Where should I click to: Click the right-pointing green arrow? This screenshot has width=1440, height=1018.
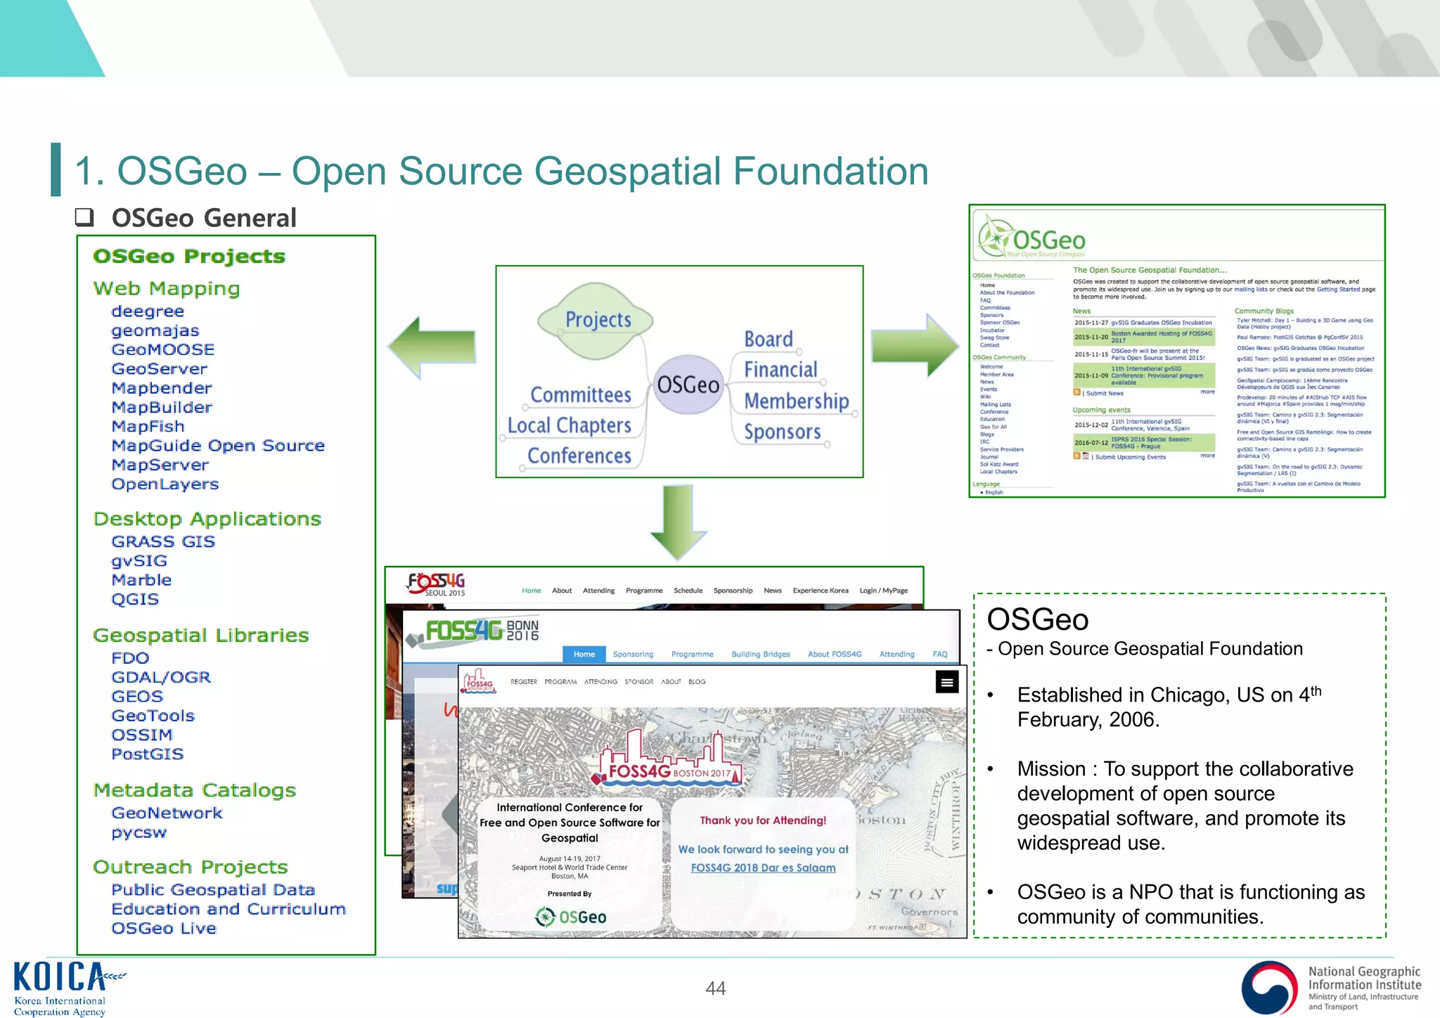point(916,346)
